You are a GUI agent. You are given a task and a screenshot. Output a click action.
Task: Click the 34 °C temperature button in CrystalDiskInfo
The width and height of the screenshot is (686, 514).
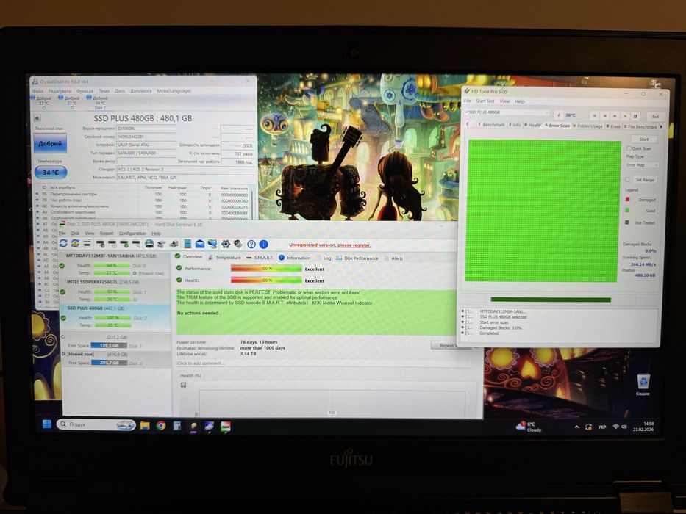51,173
